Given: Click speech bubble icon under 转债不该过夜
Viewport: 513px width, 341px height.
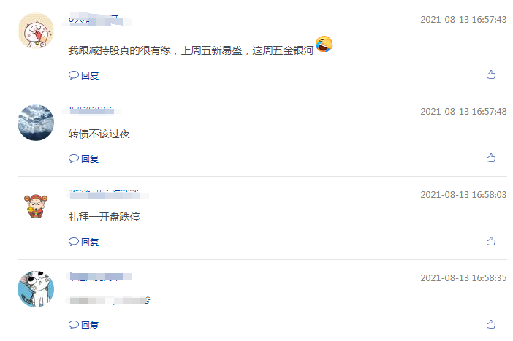Looking at the screenshot, I should 74,158.
